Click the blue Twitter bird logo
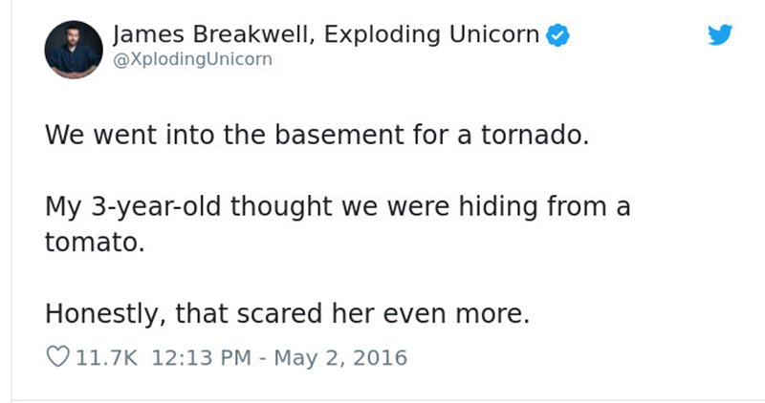This screenshot has width=765, height=403. (720, 34)
